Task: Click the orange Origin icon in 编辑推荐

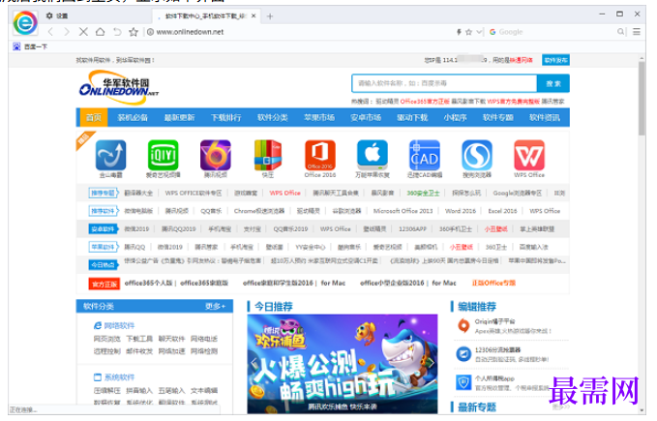Action: point(463,326)
